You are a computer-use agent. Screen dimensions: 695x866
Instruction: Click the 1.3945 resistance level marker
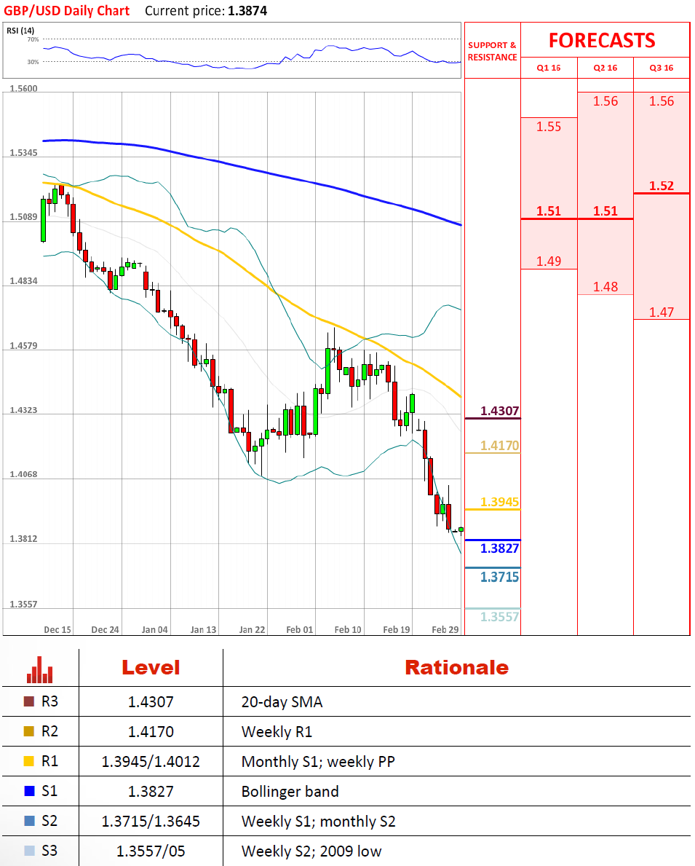pos(499,502)
